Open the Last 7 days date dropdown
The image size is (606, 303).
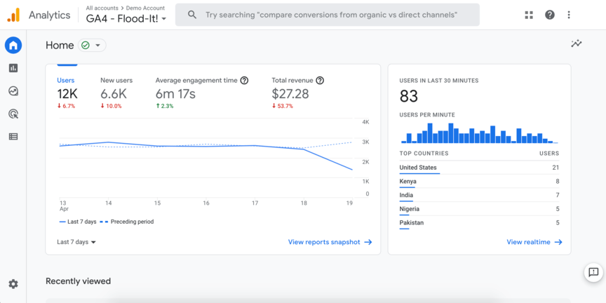tap(76, 242)
